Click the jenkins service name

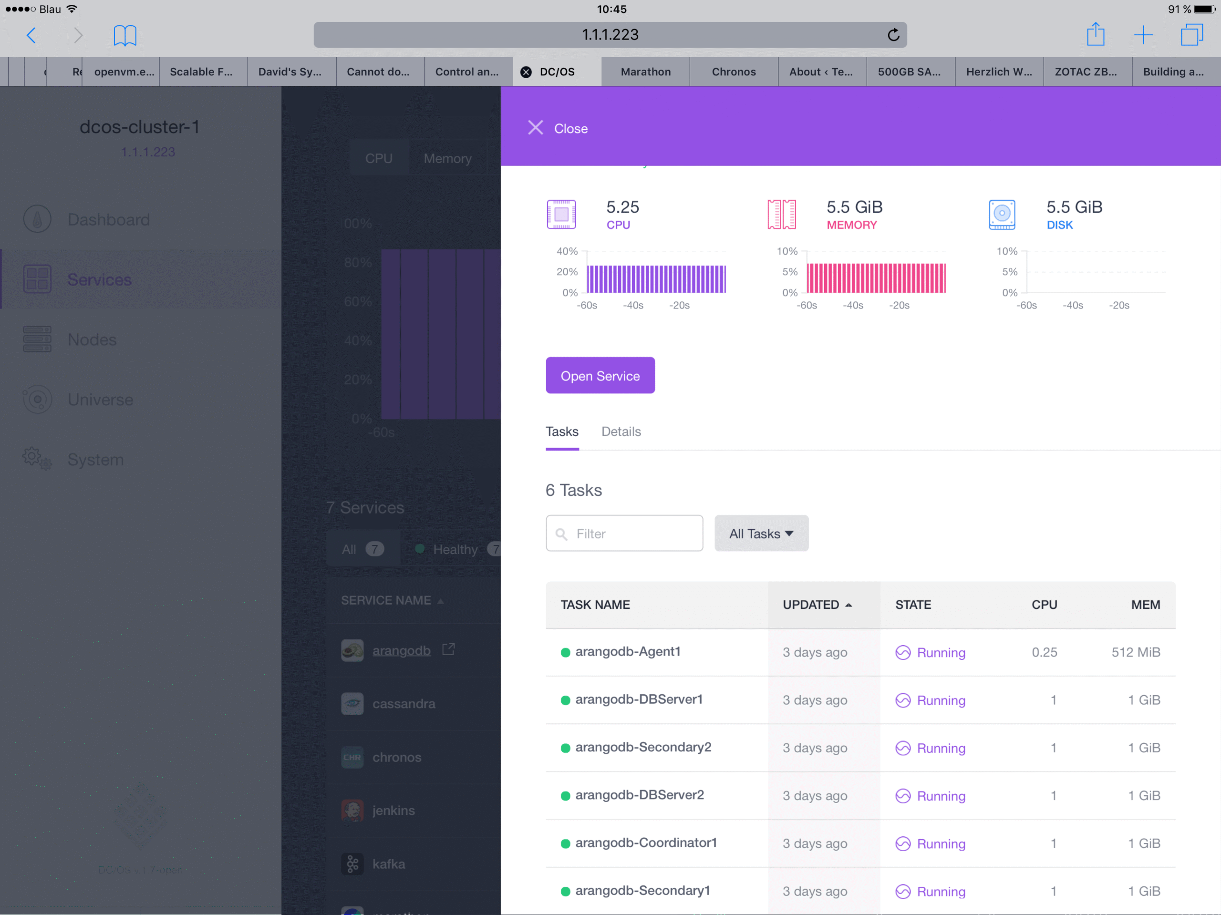point(393,810)
